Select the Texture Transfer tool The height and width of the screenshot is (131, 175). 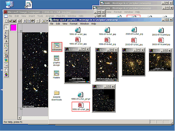[x=6, y=60]
